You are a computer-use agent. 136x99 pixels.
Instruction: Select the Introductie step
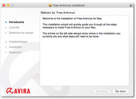pyautogui.click(x=16, y=22)
